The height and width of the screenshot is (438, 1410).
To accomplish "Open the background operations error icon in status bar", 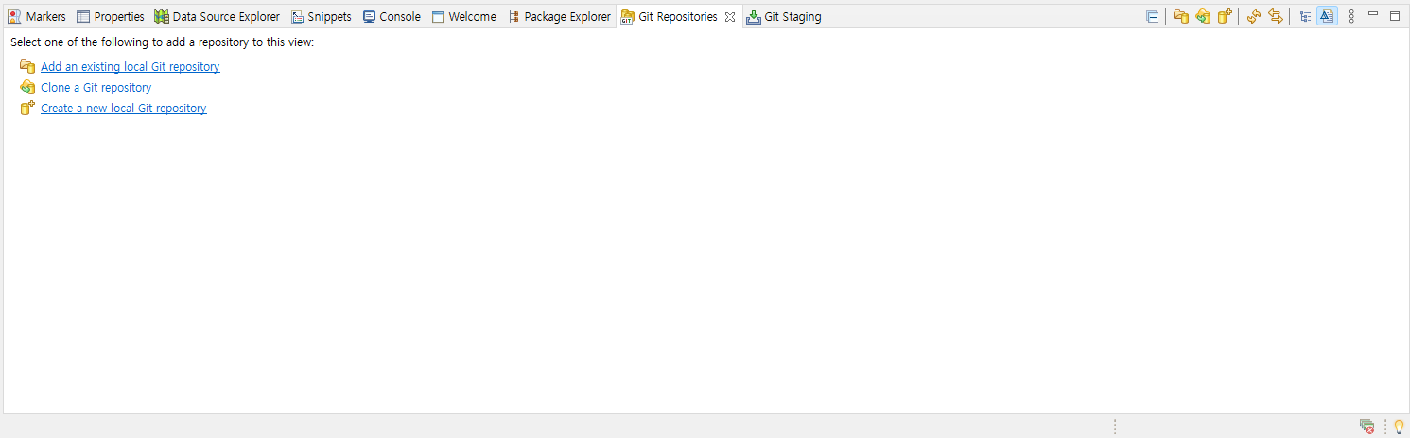I will [1366, 427].
